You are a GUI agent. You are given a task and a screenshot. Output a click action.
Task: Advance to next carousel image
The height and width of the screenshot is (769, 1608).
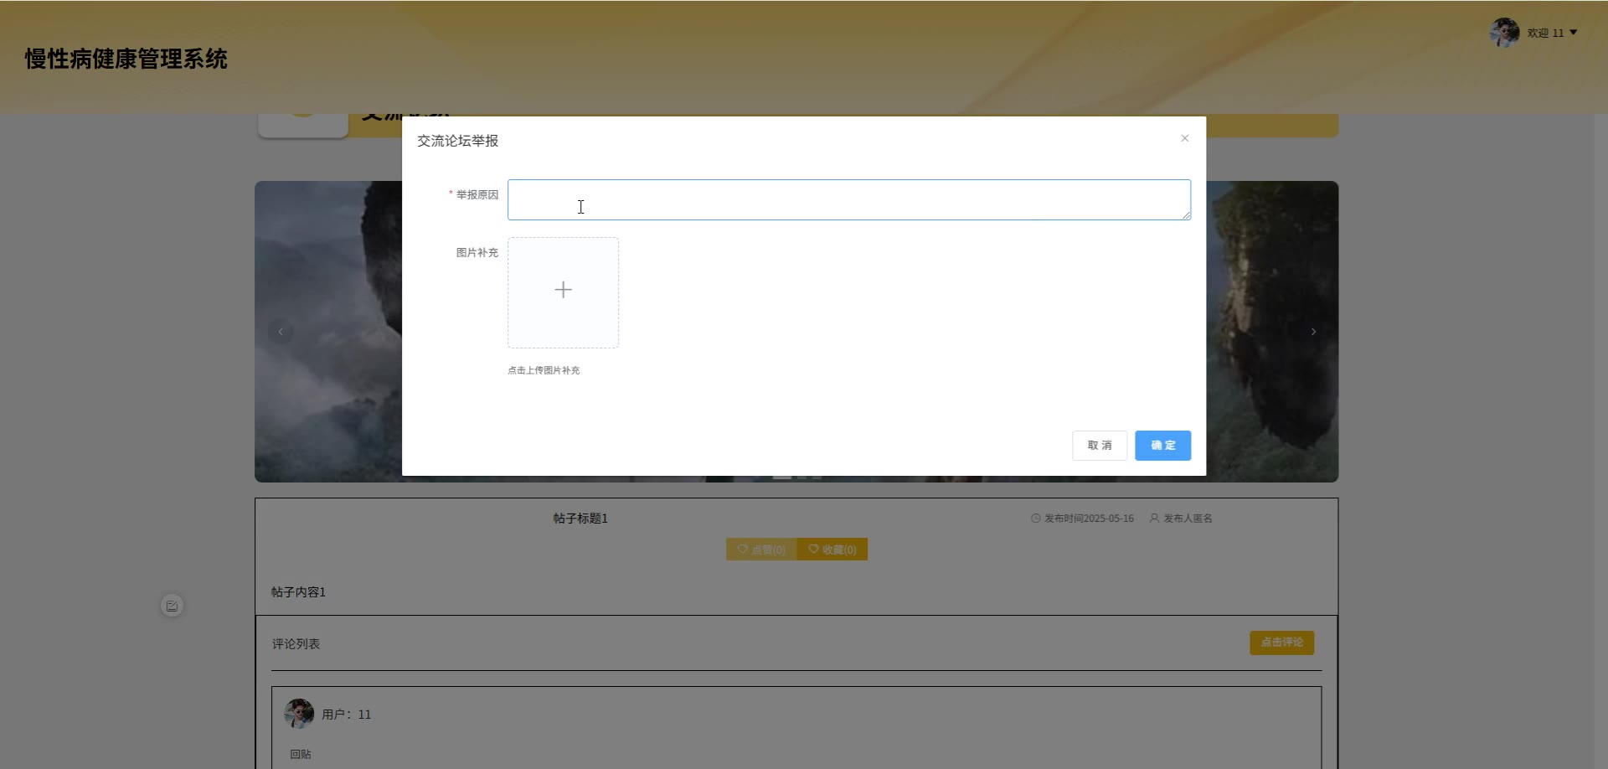click(x=1312, y=332)
